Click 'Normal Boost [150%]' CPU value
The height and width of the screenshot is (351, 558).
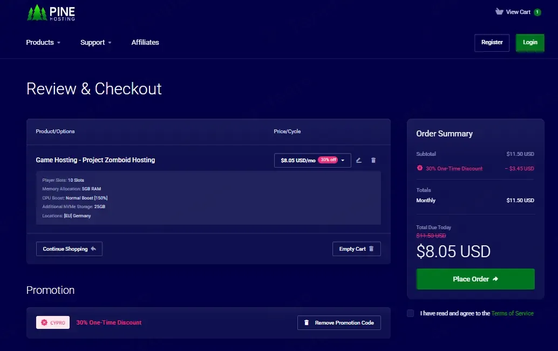pos(86,198)
